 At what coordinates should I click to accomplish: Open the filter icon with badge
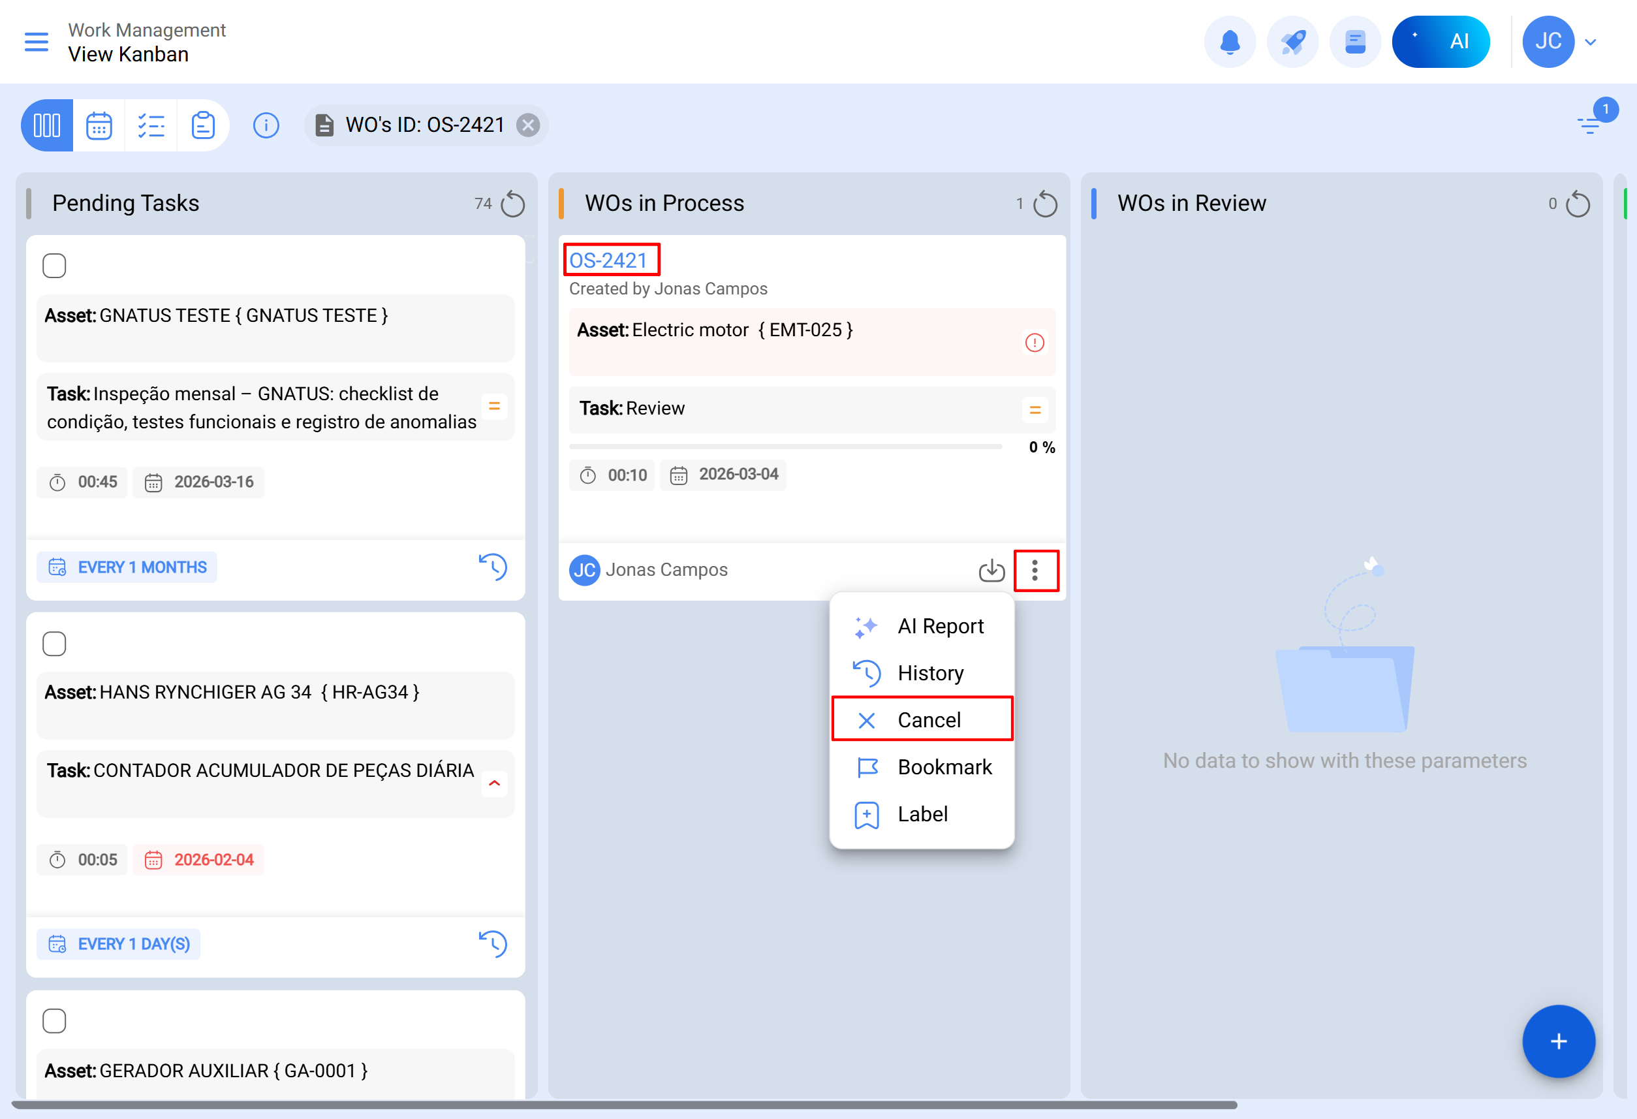(1590, 125)
